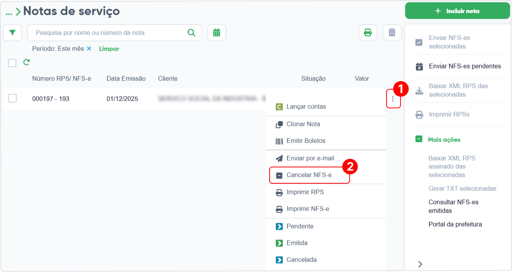Image resolution: width=512 pixels, height=272 pixels.
Task: Click the trash delete icon
Action: click(x=392, y=33)
